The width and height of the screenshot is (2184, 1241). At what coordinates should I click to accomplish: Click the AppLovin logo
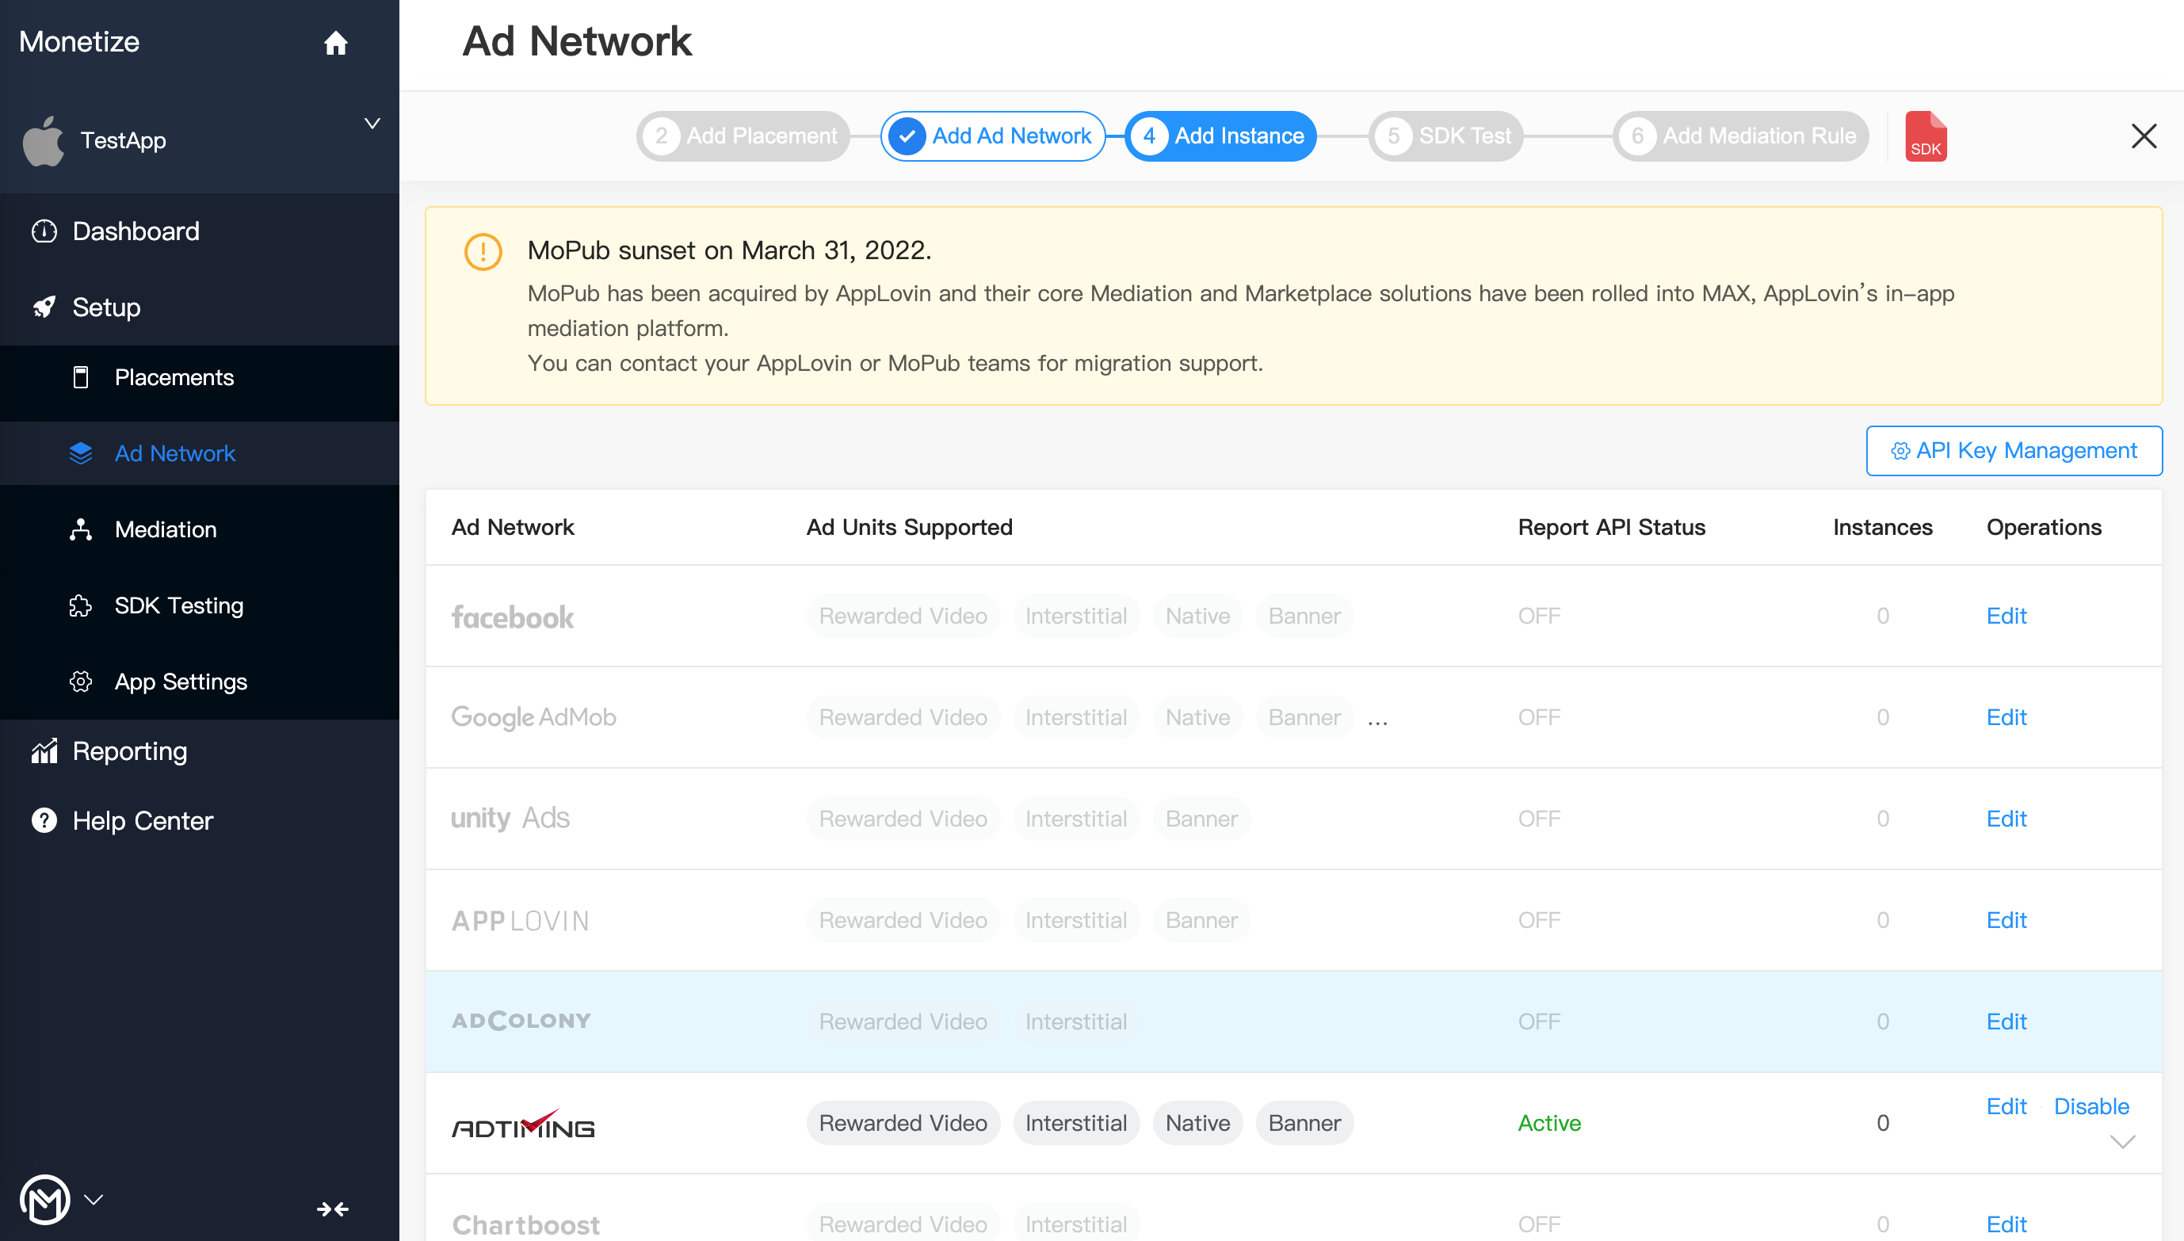pos(521,921)
